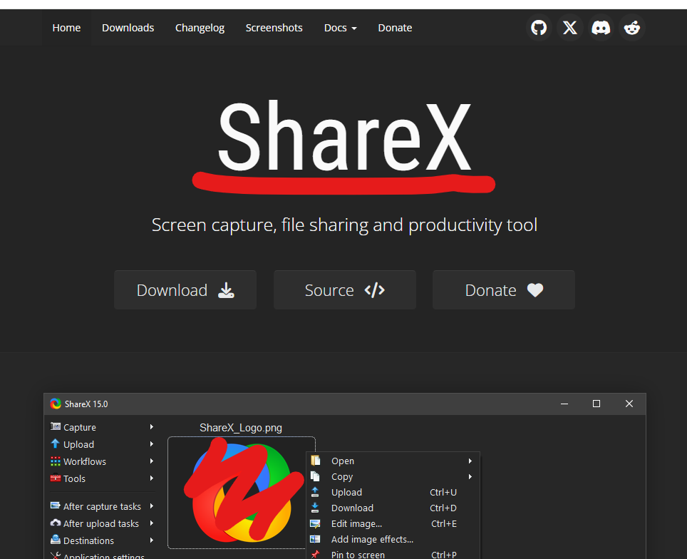Open the Discord icon link in the header
The height and width of the screenshot is (559, 687).
click(x=601, y=28)
